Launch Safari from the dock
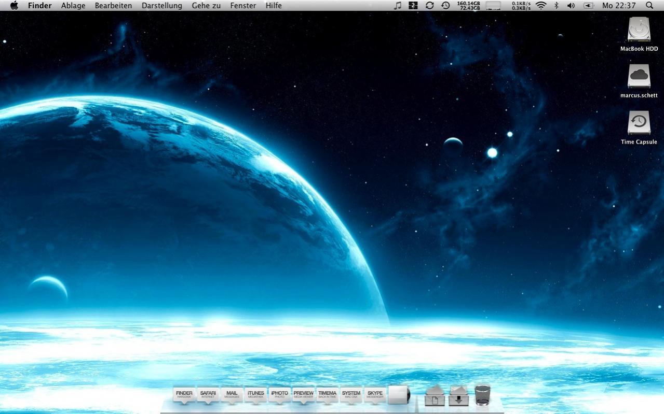 click(x=208, y=395)
